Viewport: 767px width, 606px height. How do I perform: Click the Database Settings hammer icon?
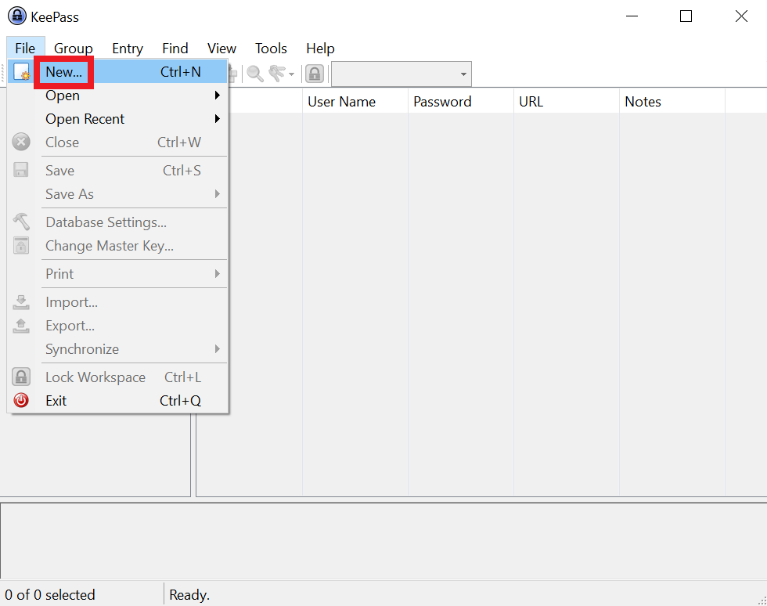tap(21, 222)
